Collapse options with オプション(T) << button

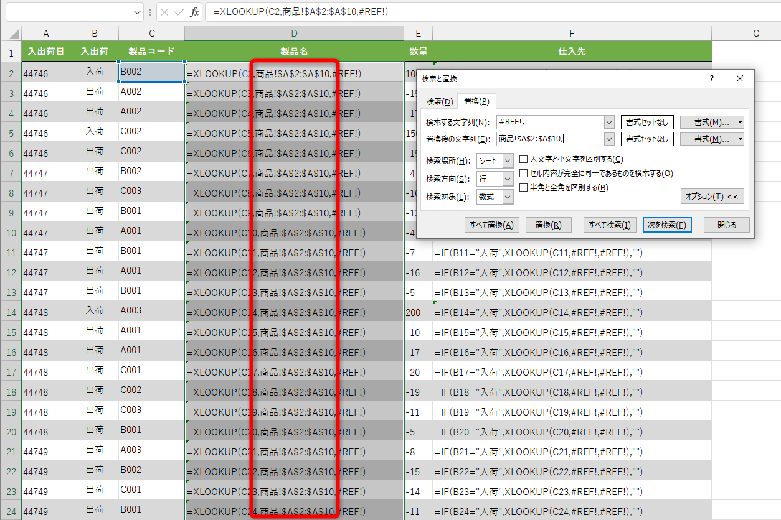point(712,197)
